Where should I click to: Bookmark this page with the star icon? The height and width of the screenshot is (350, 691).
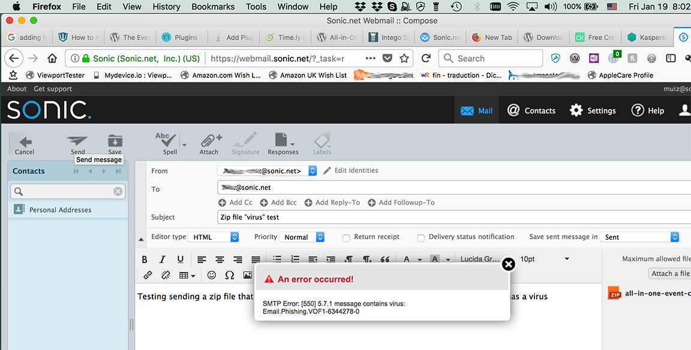pos(404,58)
